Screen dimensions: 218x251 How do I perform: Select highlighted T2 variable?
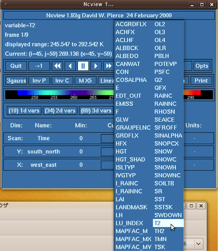pyautogui.click(x=168, y=223)
